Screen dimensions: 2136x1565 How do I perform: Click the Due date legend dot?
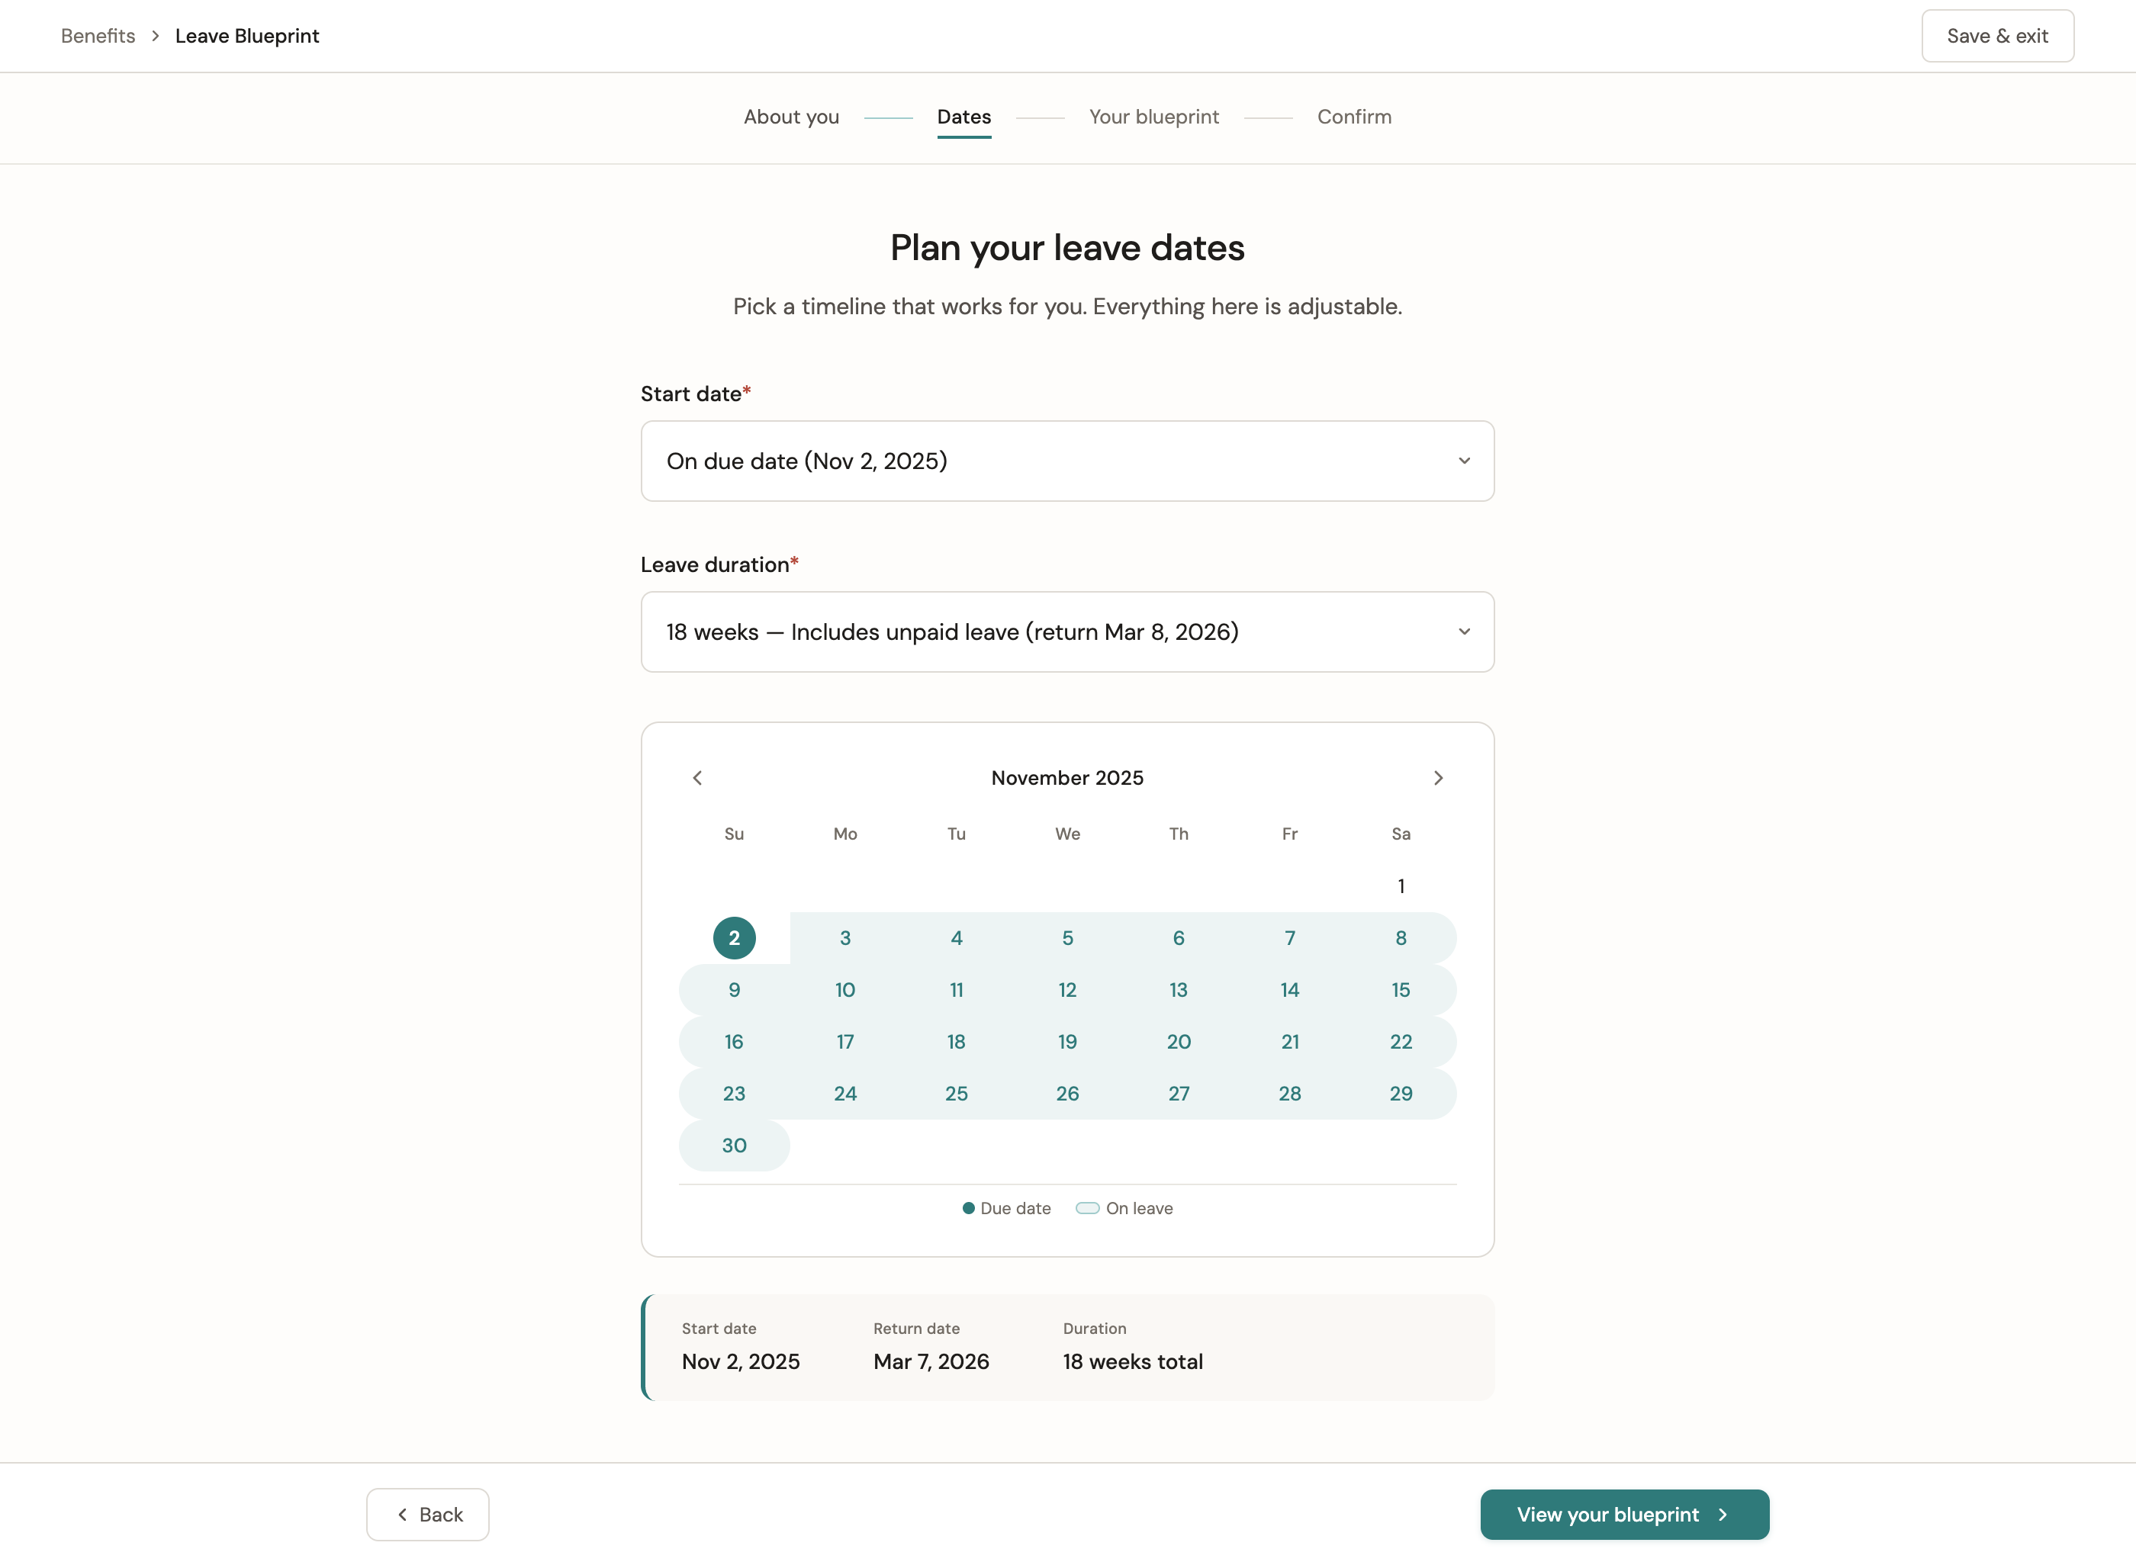coord(967,1208)
